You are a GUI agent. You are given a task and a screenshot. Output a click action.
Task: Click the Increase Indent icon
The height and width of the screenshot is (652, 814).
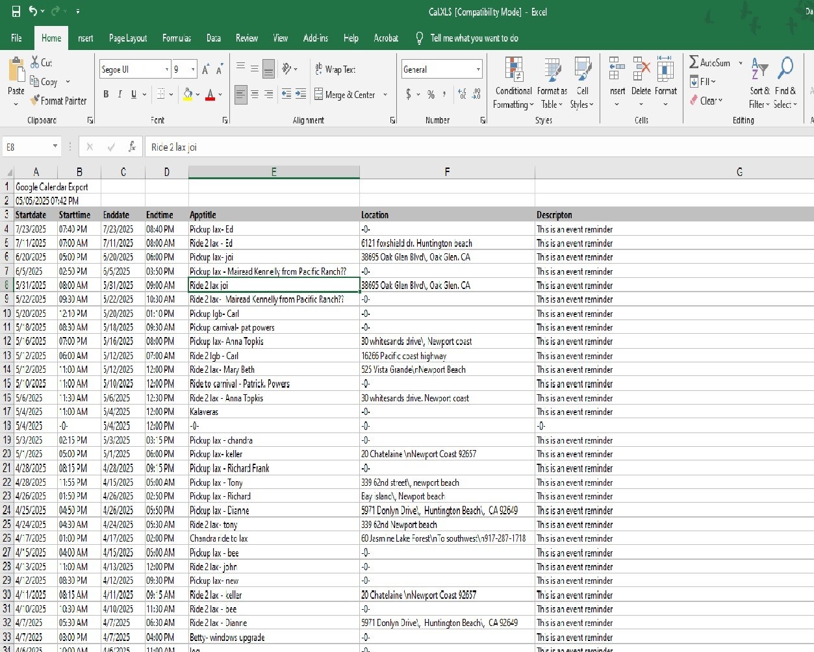(x=301, y=94)
